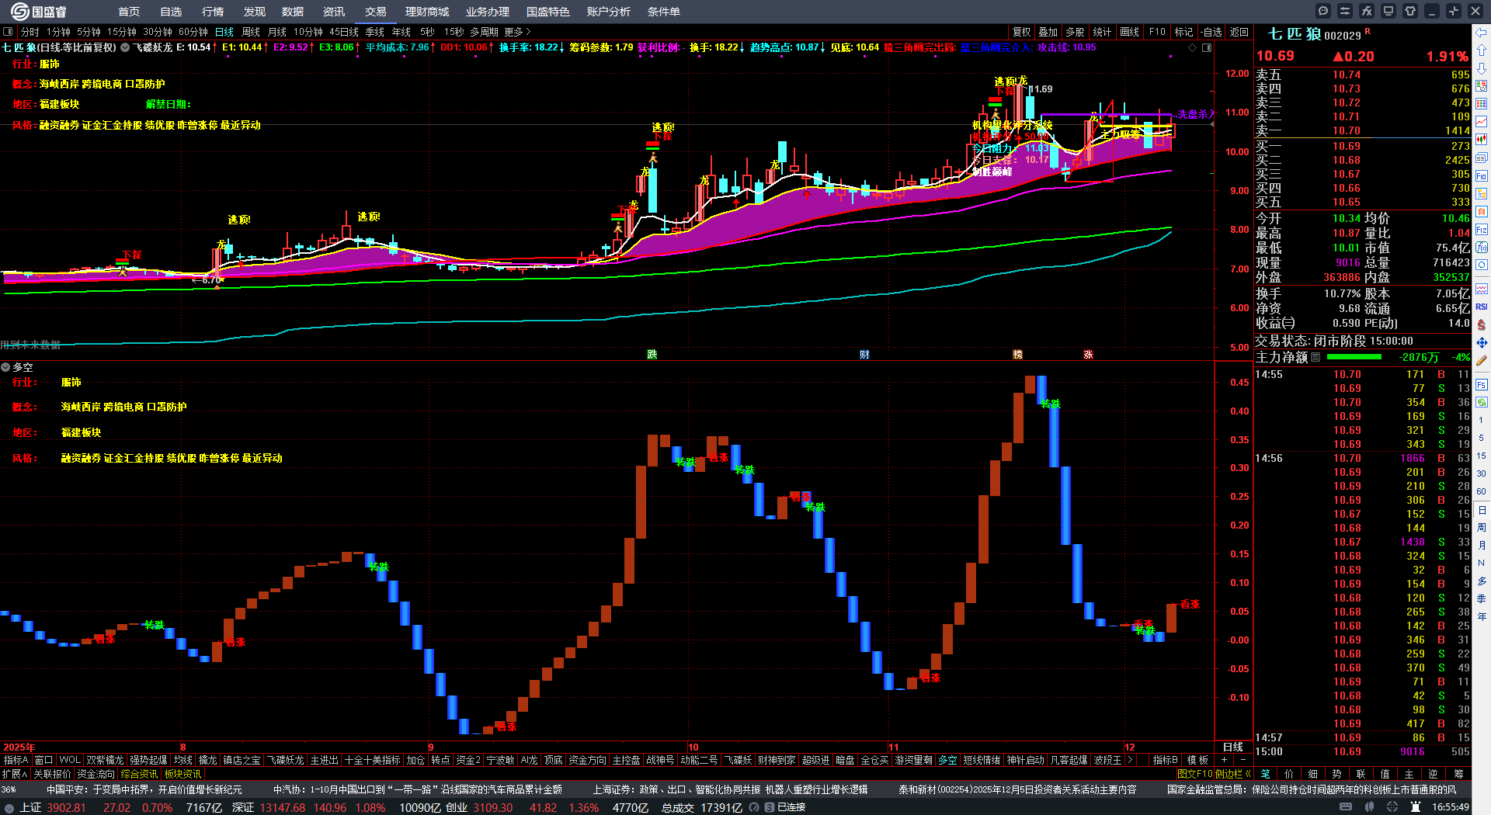Screen dimensions: 1491x815
Task: Click the up arrow icon in right sidebar
Action: coord(1482,50)
